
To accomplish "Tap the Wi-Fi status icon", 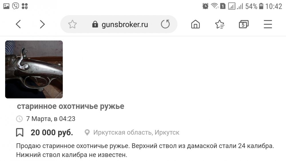I will [x=214, y=6].
